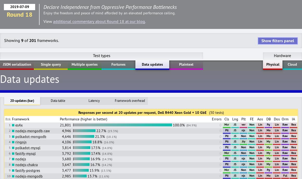Click the njs platform tag in nodejs row 7

243,159
